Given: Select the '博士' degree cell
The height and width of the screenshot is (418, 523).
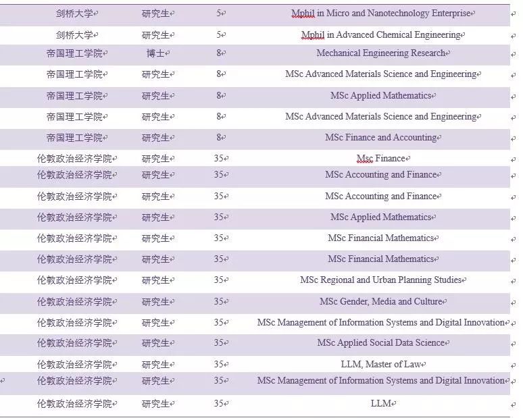Looking at the screenshot, I should pyautogui.click(x=156, y=53).
